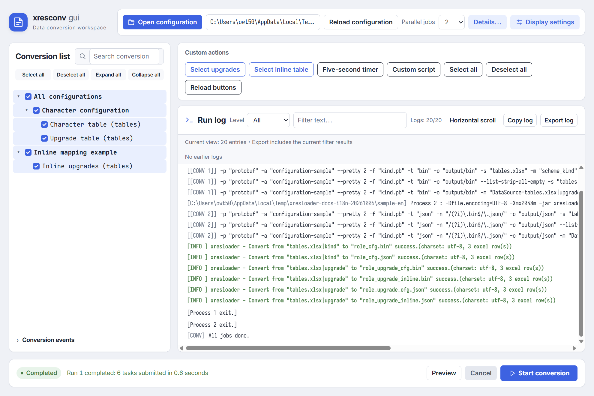Click INFO log line for role_cfg.bin

pos(349,246)
